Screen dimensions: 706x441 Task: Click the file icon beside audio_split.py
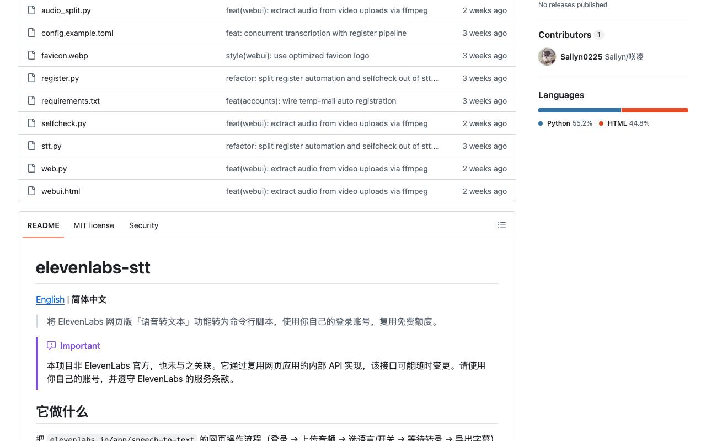[x=31, y=10]
